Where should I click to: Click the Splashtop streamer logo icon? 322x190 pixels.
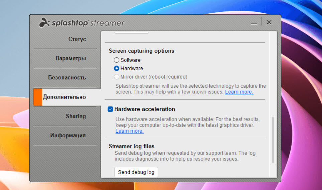click(44, 23)
